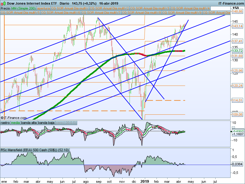Click the 131,69 price level tag

pos(237,56)
